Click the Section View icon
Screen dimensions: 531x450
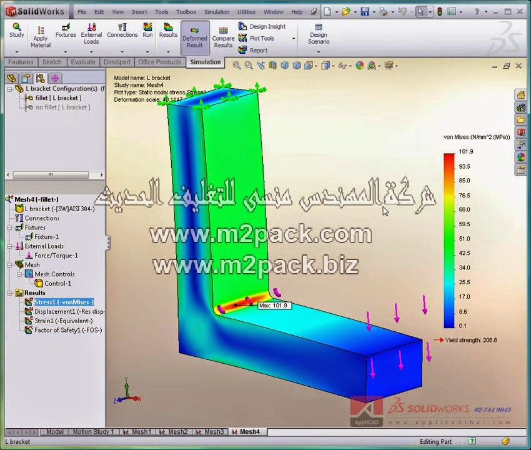[272, 66]
